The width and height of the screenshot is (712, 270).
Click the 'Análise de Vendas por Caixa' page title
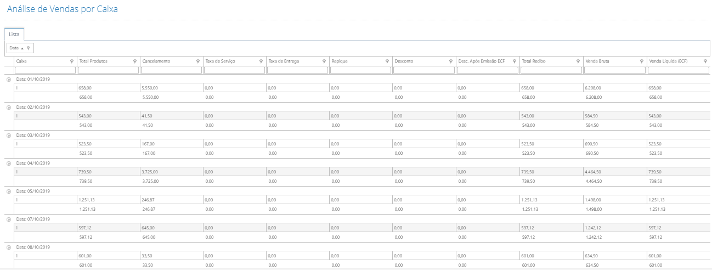(x=62, y=9)
